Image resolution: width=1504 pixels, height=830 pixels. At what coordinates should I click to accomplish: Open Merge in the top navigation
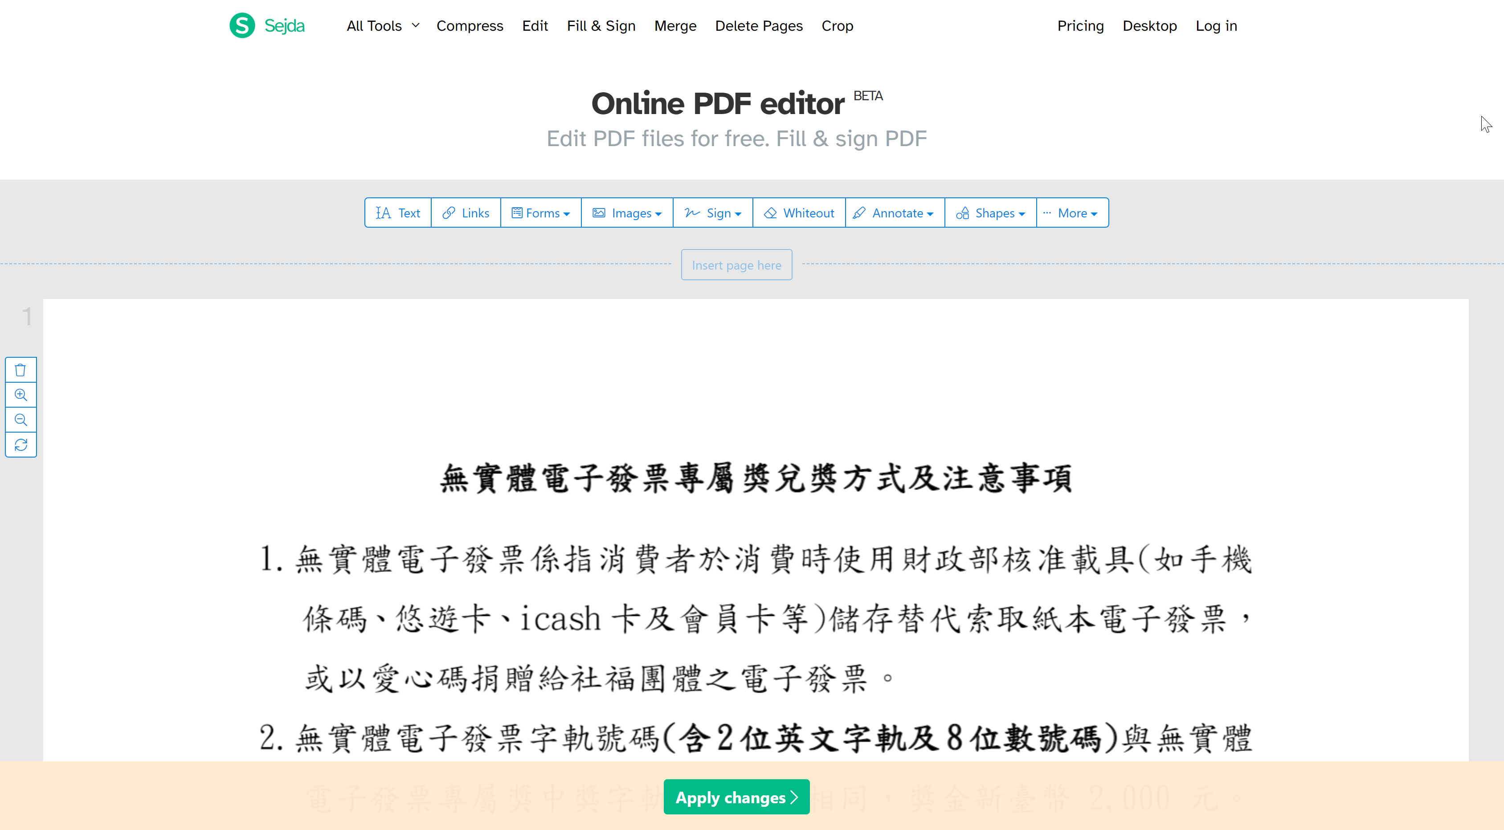(675, 26)
